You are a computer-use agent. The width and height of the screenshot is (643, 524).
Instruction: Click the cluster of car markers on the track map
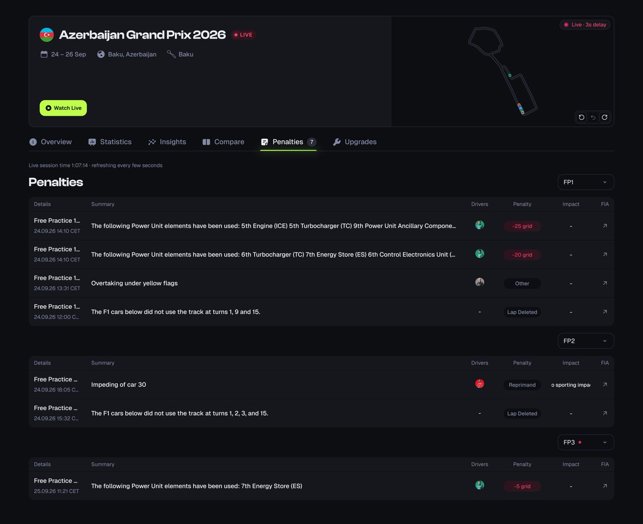tap(520, 109)
